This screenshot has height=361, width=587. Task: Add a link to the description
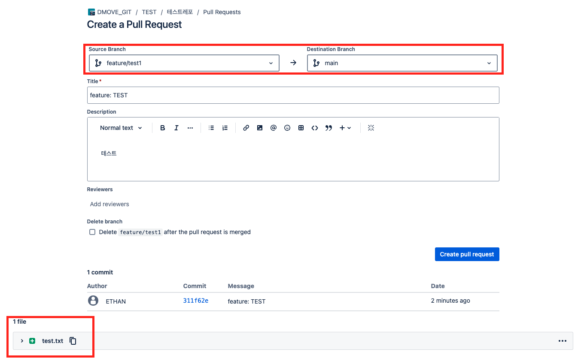246,128
